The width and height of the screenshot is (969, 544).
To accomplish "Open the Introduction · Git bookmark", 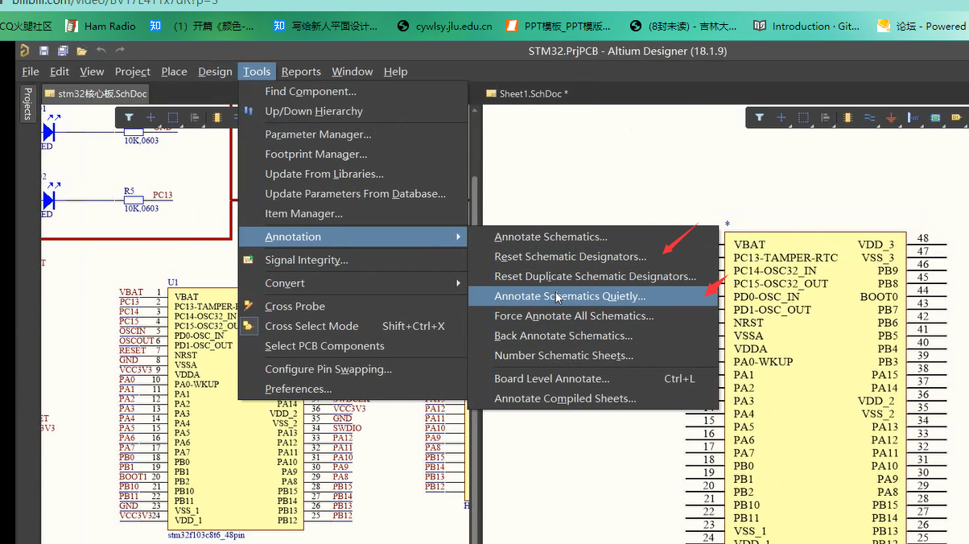I will tap(806, 25).
